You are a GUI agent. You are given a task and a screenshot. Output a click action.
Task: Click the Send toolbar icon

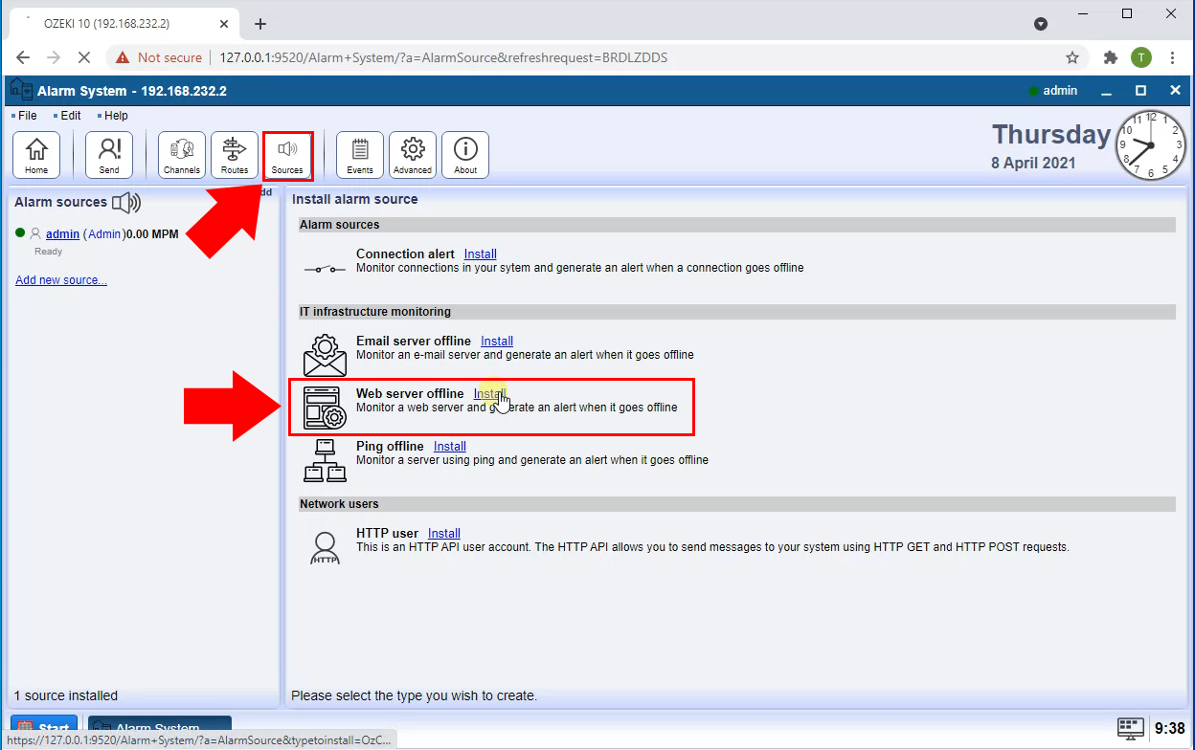[x=109, y=155]
